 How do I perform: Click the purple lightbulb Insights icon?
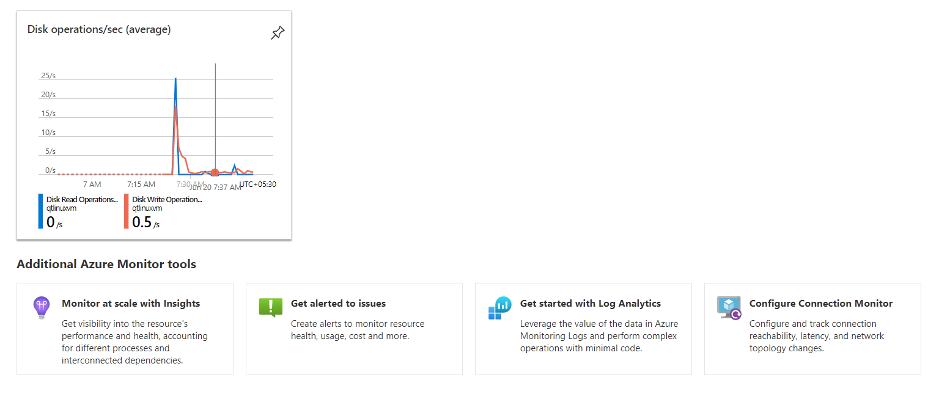(41, 307)
